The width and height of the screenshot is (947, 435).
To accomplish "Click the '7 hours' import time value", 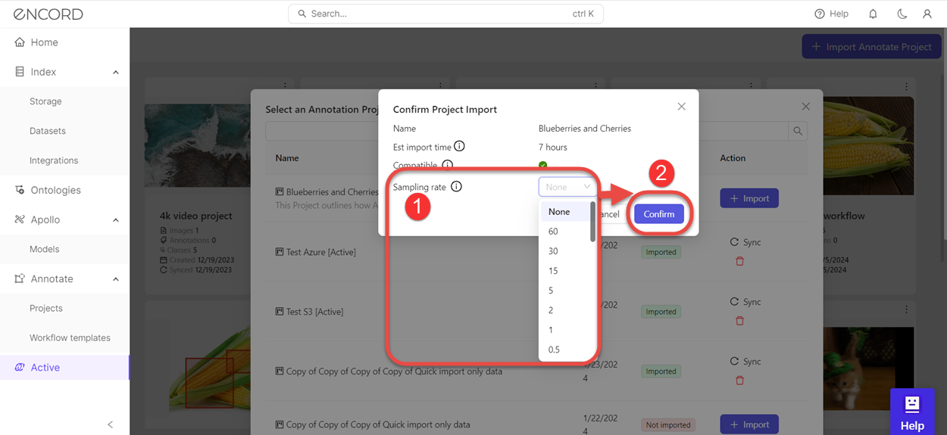I will click(x=553, y=147).
